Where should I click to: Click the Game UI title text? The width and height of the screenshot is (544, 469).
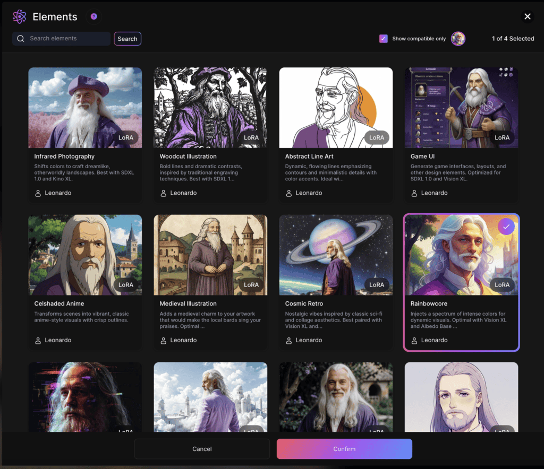(x=422, y=156)
